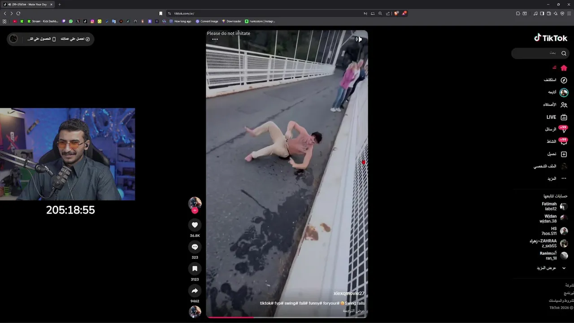Go forward in browser

12,13
